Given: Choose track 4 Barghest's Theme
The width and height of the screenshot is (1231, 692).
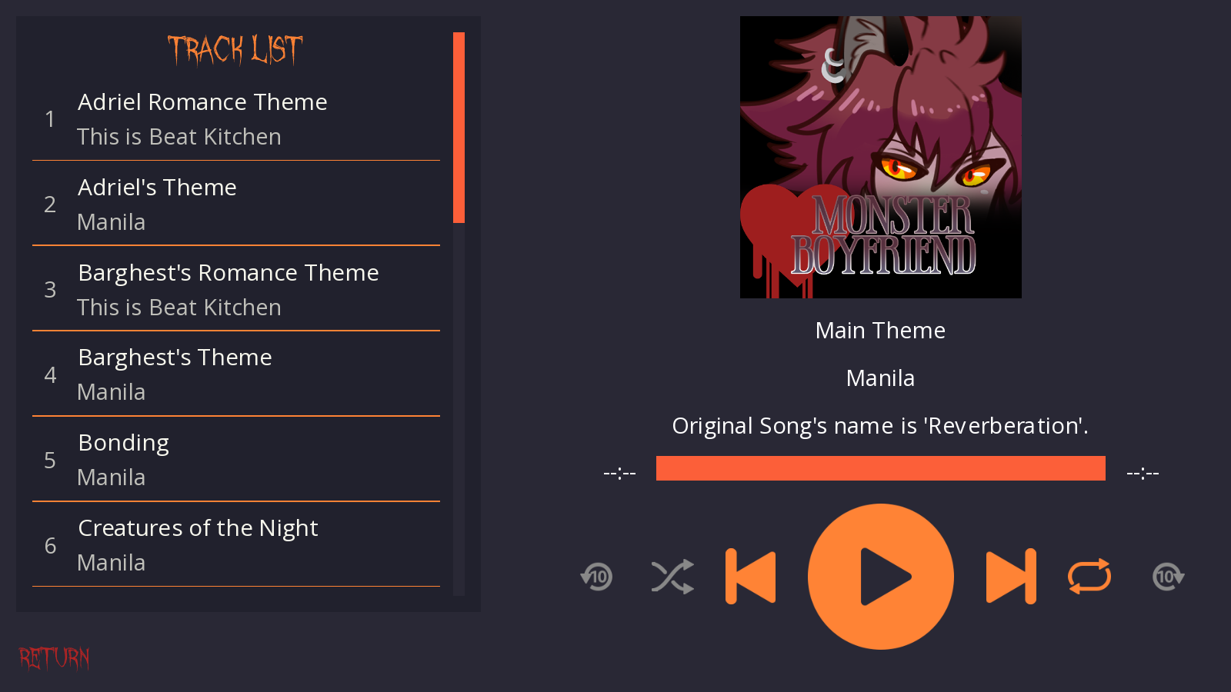Looking at the screenshot, I should [236, 374].
